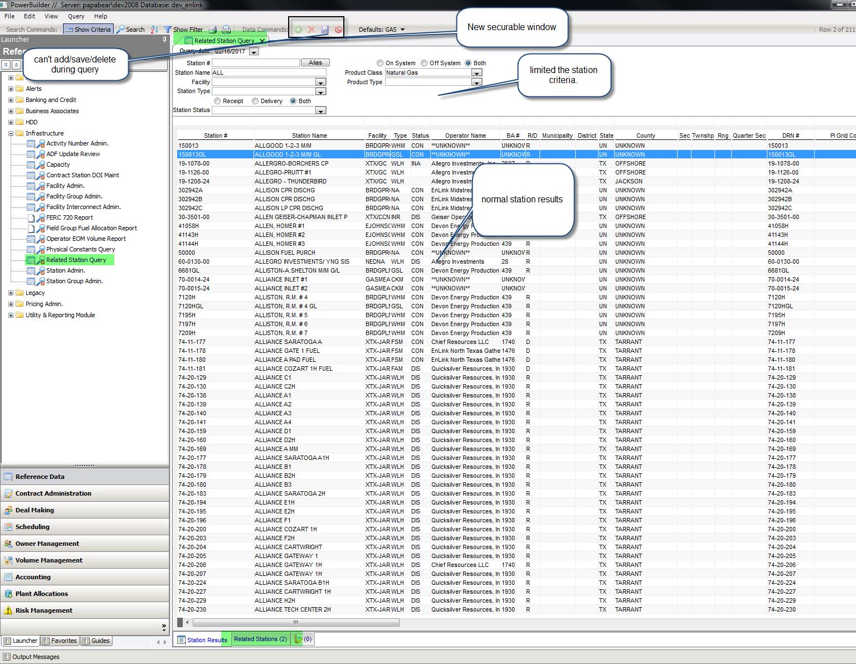
Task: Click the red X delete icon
Action: click(312, 30)
